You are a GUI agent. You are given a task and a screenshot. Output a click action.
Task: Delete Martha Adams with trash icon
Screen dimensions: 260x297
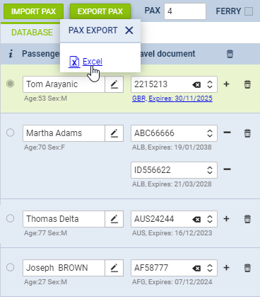pyautogui.click(x=247, y=133)
